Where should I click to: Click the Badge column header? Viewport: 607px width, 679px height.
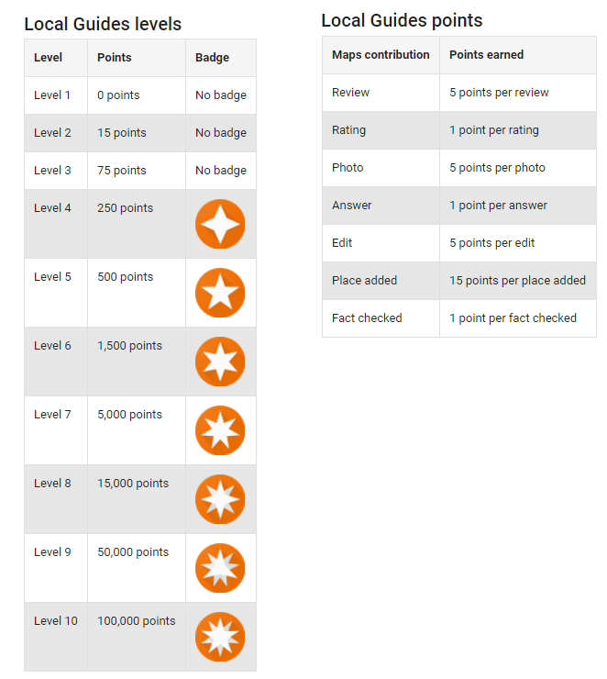tap(212, 58)
